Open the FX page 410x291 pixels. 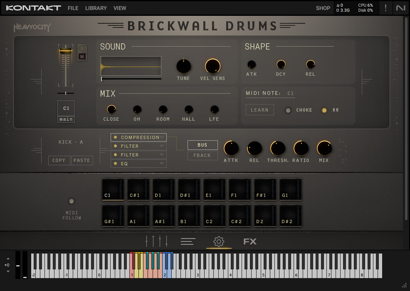coord(250,241)
